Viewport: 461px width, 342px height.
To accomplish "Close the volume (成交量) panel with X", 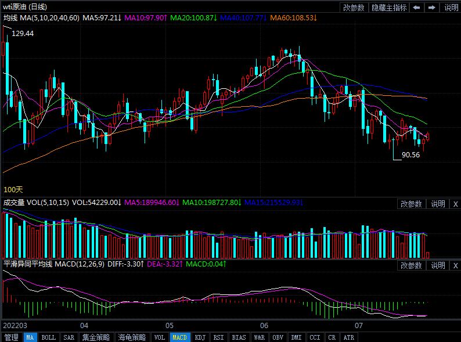I will tap(455, 204).
